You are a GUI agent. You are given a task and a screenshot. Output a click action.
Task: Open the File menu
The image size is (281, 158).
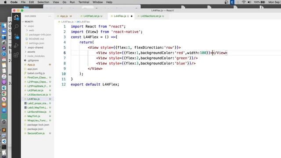(23, 2)
